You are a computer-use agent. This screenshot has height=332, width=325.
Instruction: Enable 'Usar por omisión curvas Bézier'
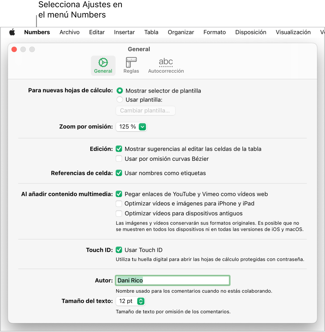pyautogui.click(x=119, y=159)
